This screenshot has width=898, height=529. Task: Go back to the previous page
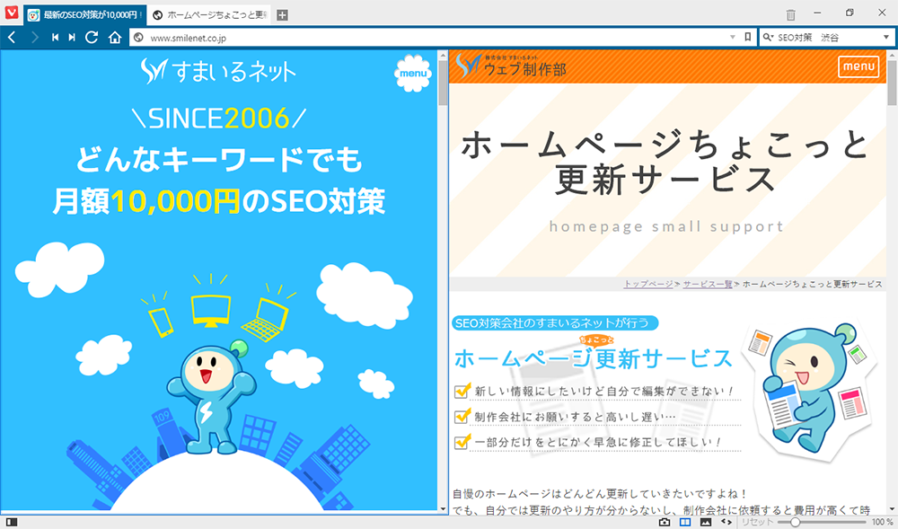(12, 37)
